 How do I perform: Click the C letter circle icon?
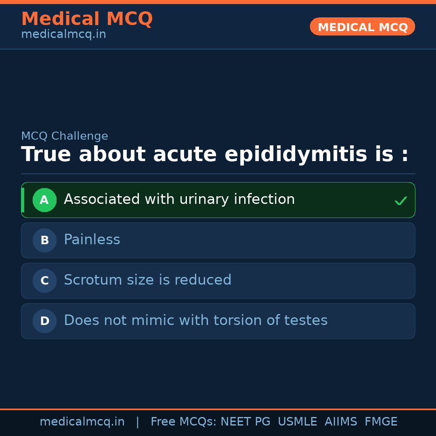point(44,281)
